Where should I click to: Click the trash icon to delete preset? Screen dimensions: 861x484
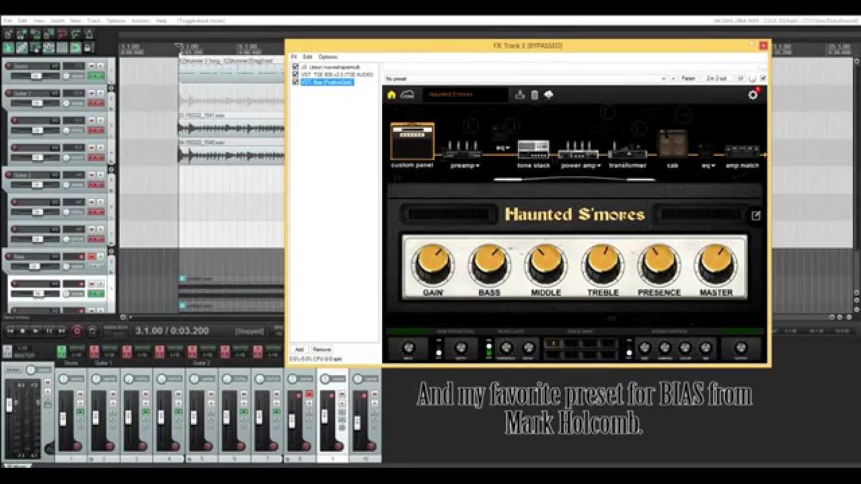tap(535, 95)
